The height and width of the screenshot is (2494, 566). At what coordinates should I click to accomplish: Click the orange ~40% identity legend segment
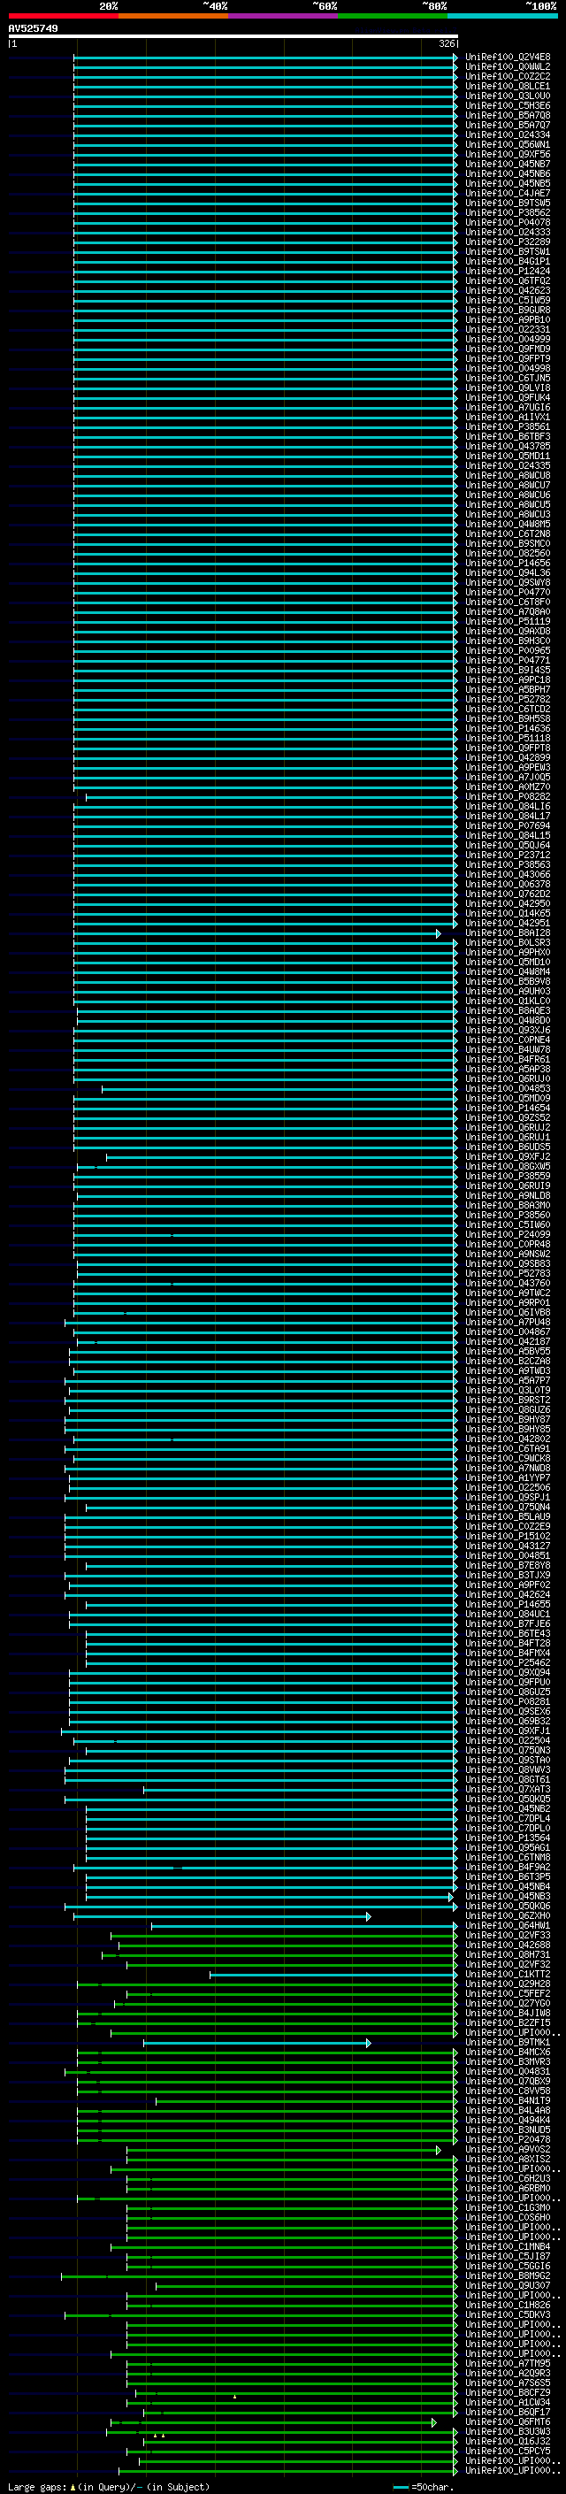pyautogui.click(x=173, y=16)
